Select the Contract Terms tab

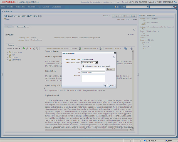[23, 27]
